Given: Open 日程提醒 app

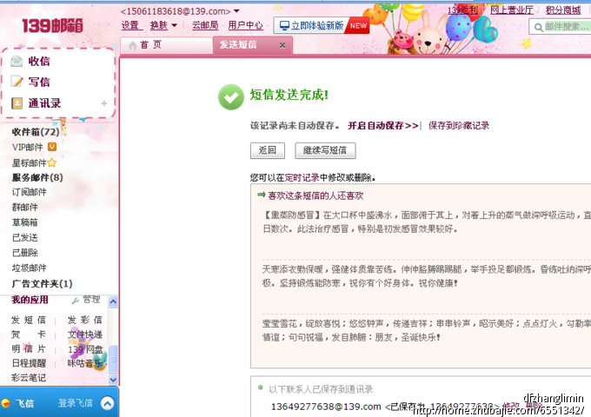Looking at the screenshot, I should (x=29, y=363).
